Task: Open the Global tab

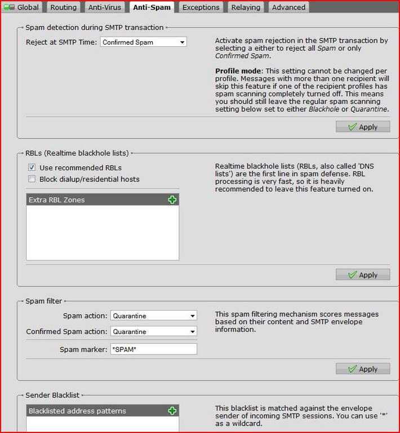Action: click(21, 7)
